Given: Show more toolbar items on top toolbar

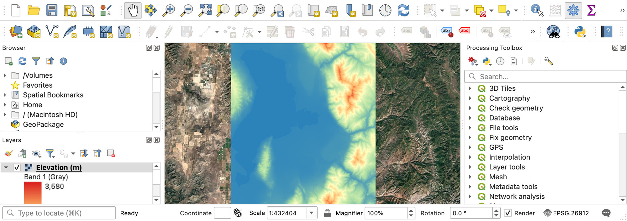Looking at the screenshot, I should point(622,10).
